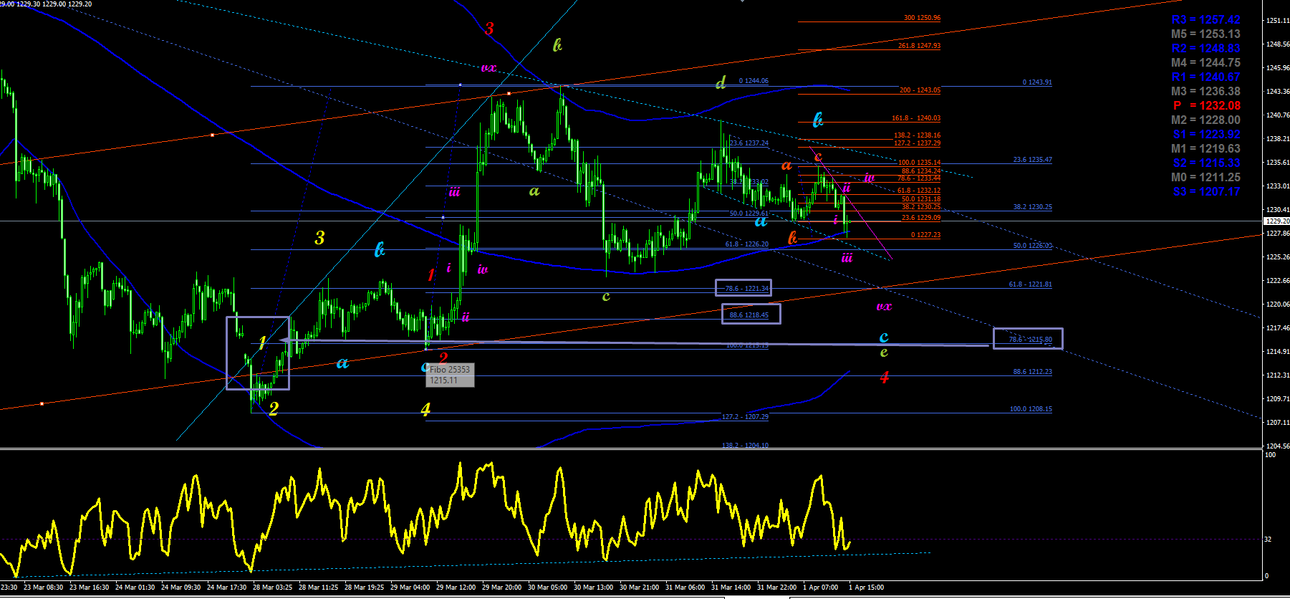This screenshot has height=599, width=1290.
Task: Click the boxed 88.6 1218.45 retracement label
Action: pyautogui.click(x=749, y=315)
